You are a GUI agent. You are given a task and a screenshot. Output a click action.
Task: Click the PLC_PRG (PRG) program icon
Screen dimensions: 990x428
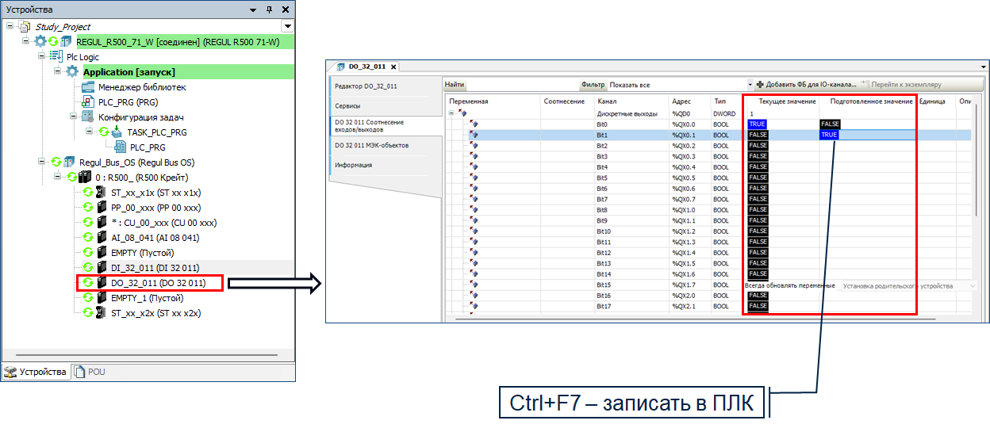point(88,102)
